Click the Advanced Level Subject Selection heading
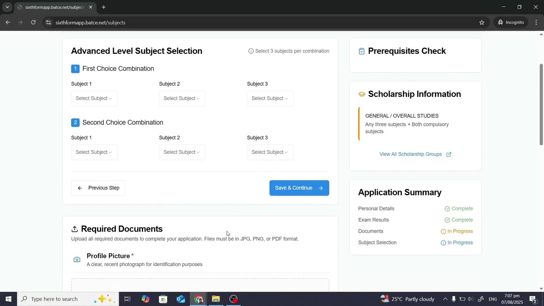The width and height of the screenshot is (544, 306). coord(136,51)
